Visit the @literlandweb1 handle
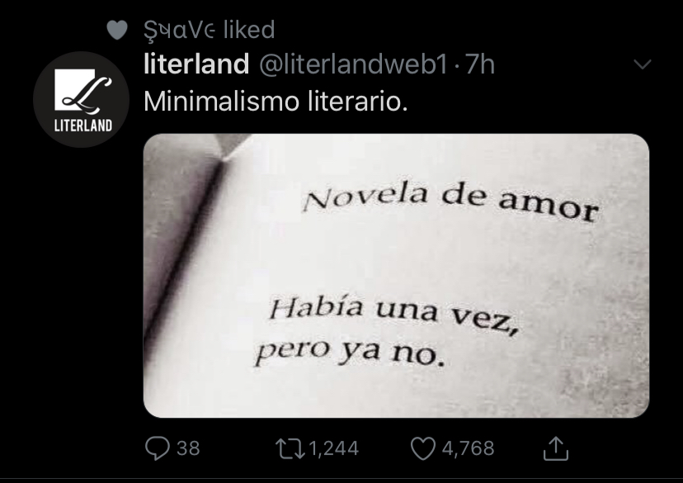Image resolution: width=683 pixels, height=483 pixels. coord(353,64)
